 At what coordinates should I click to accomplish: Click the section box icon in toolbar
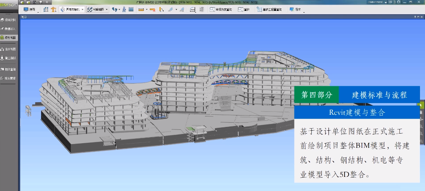[193, 9]
